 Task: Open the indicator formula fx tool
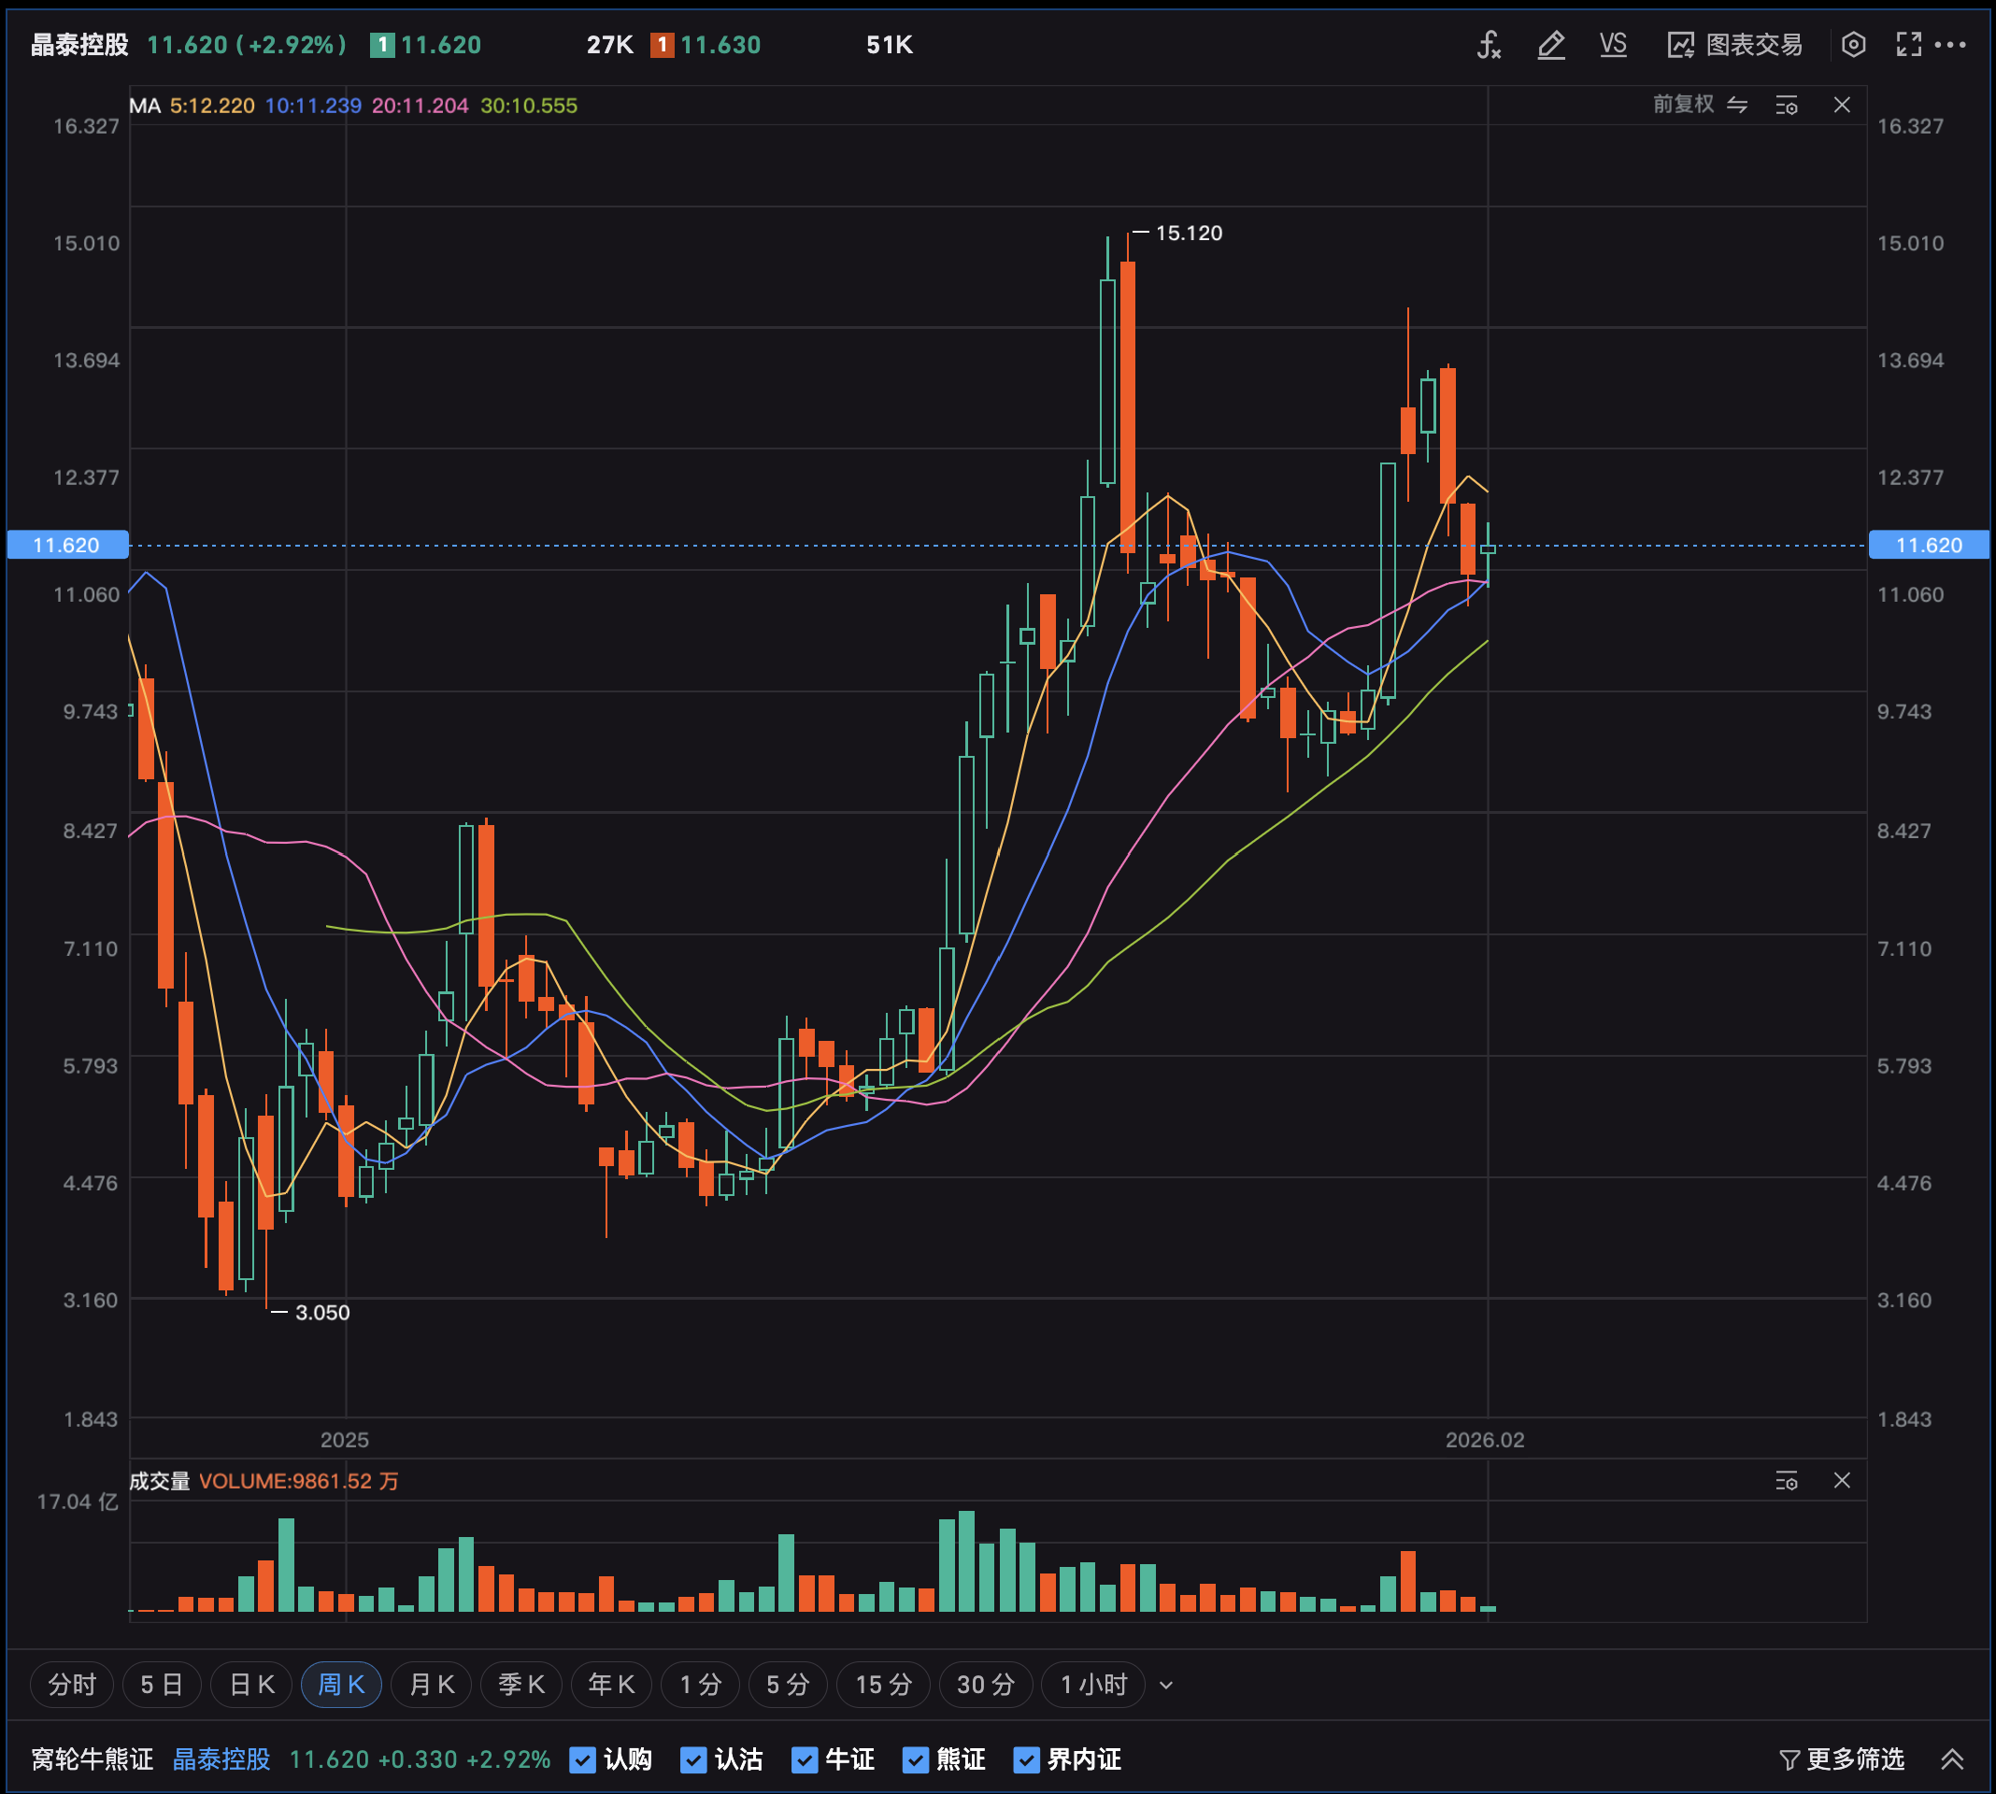pos(1489,44)
